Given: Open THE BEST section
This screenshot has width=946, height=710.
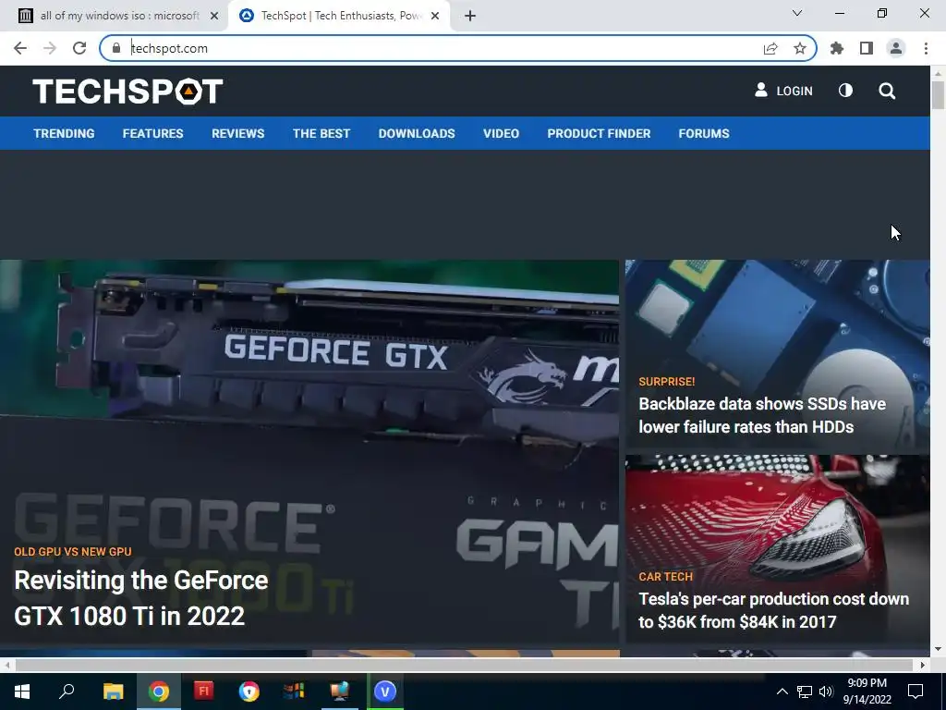Looking at the screenshot, I should coord(321,133).
